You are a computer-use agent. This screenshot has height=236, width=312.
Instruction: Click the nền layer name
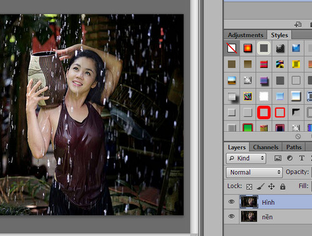coord(267,217)
